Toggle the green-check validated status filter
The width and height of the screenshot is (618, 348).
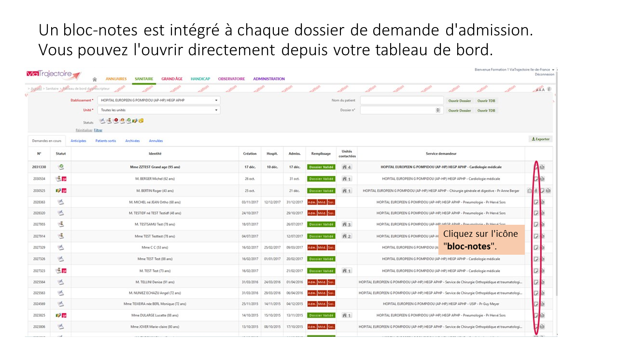pyautogui.click(x=128, y=121)
